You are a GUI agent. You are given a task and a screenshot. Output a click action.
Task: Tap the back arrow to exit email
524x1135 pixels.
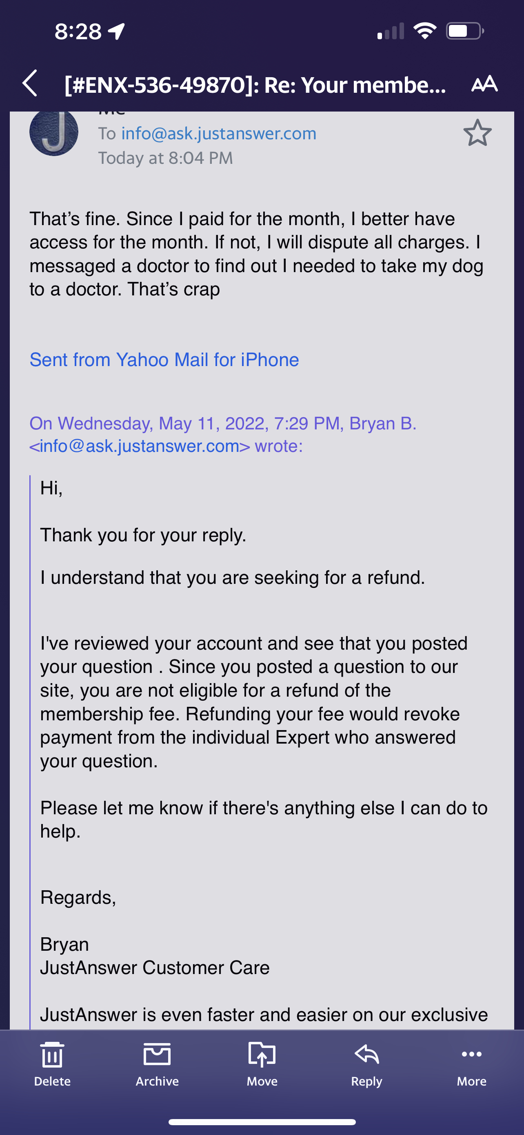coord(30,83)
